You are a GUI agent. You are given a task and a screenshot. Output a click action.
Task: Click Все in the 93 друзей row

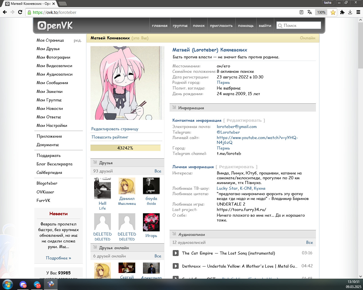158,171
